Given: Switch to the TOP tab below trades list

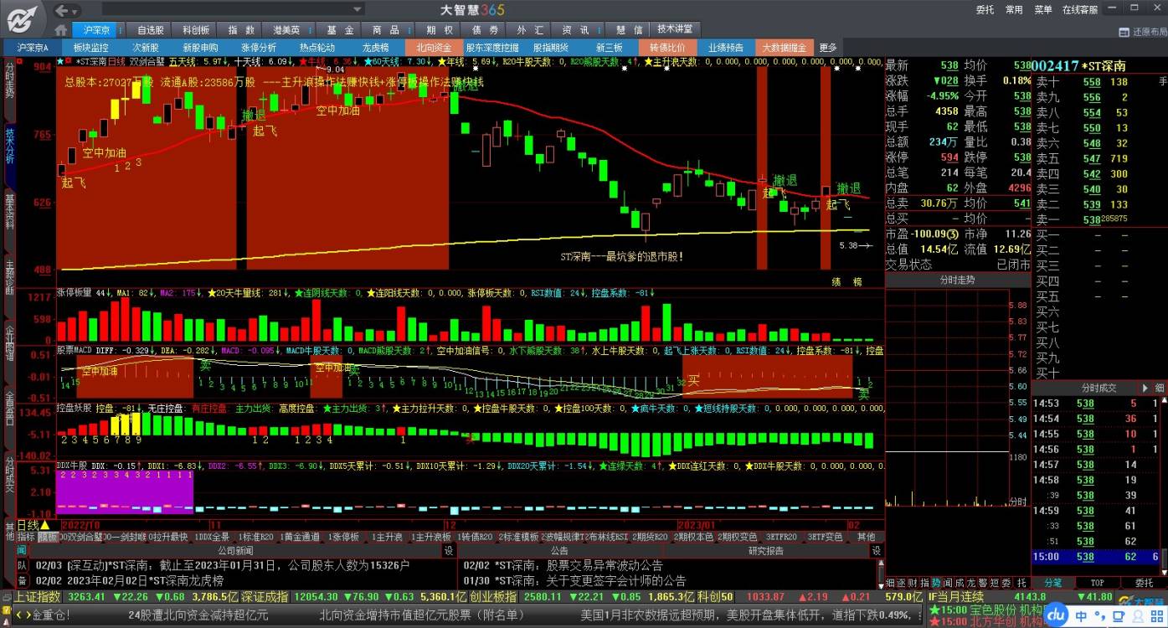Looking at the screenshot, I should [x=1097, y=582].
